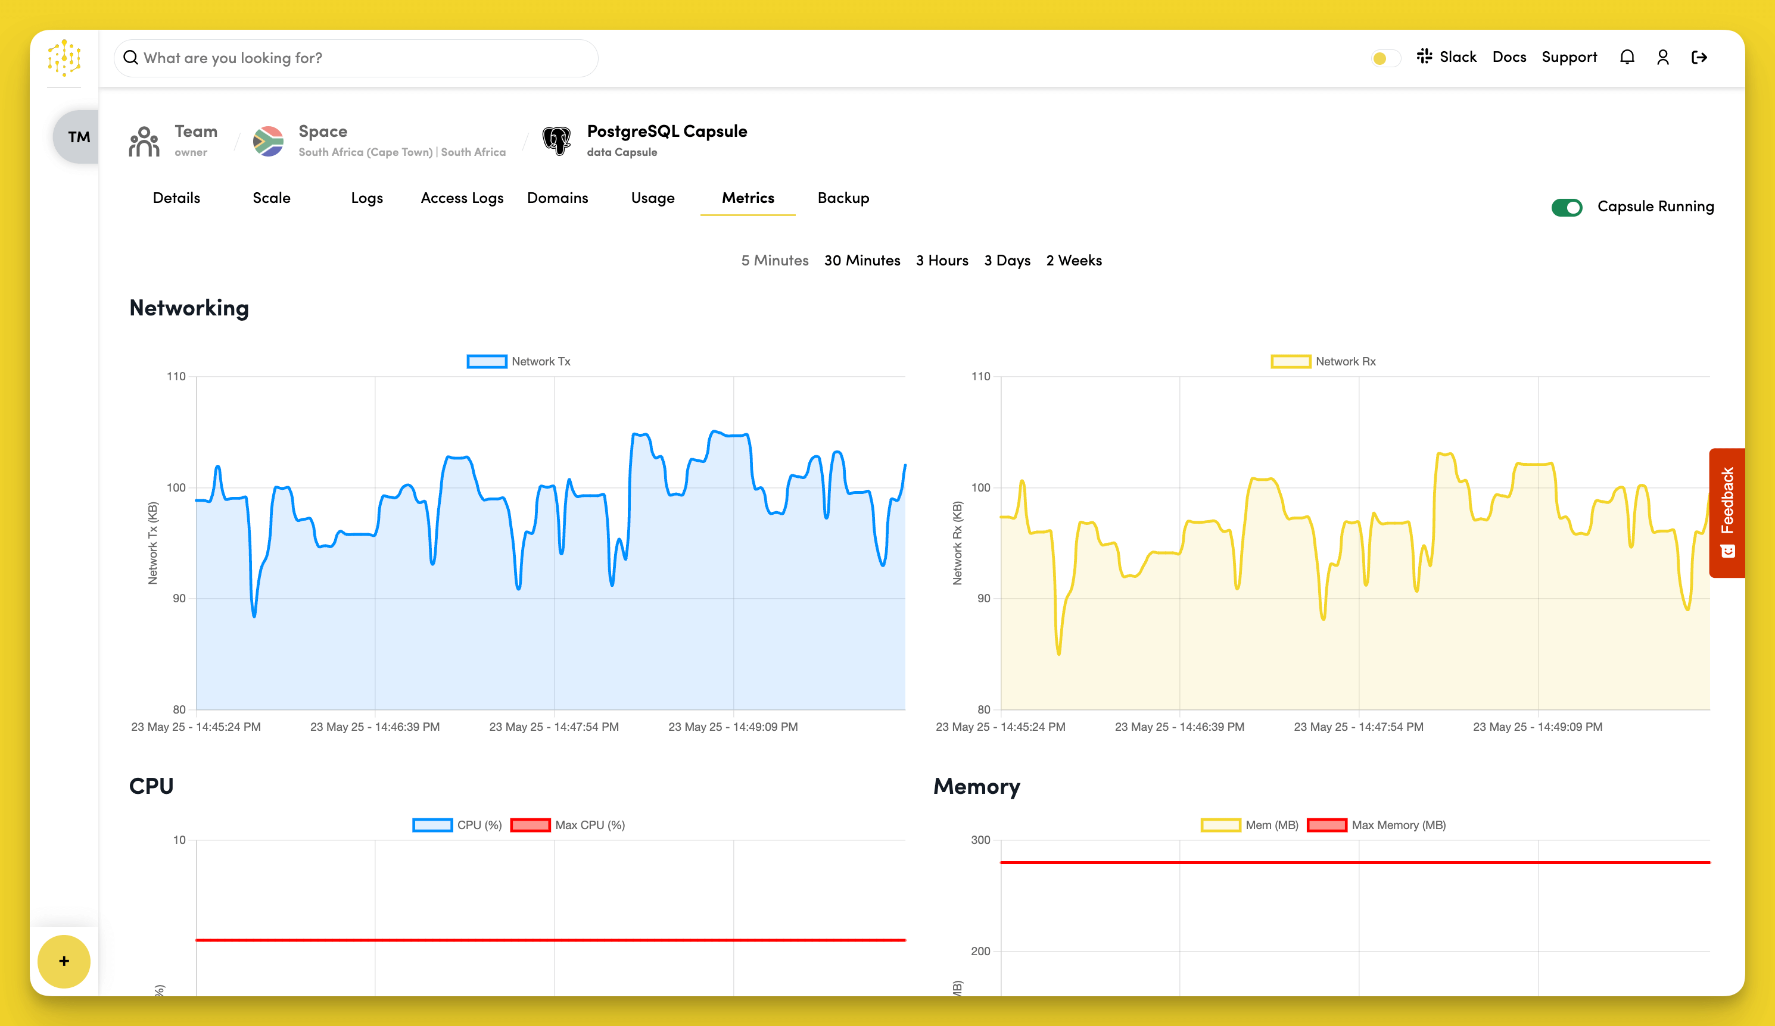The width and height of the screenshot is (1775, 1026).
Task: Create new capsule with the plus button
Action: click(64, 961)
